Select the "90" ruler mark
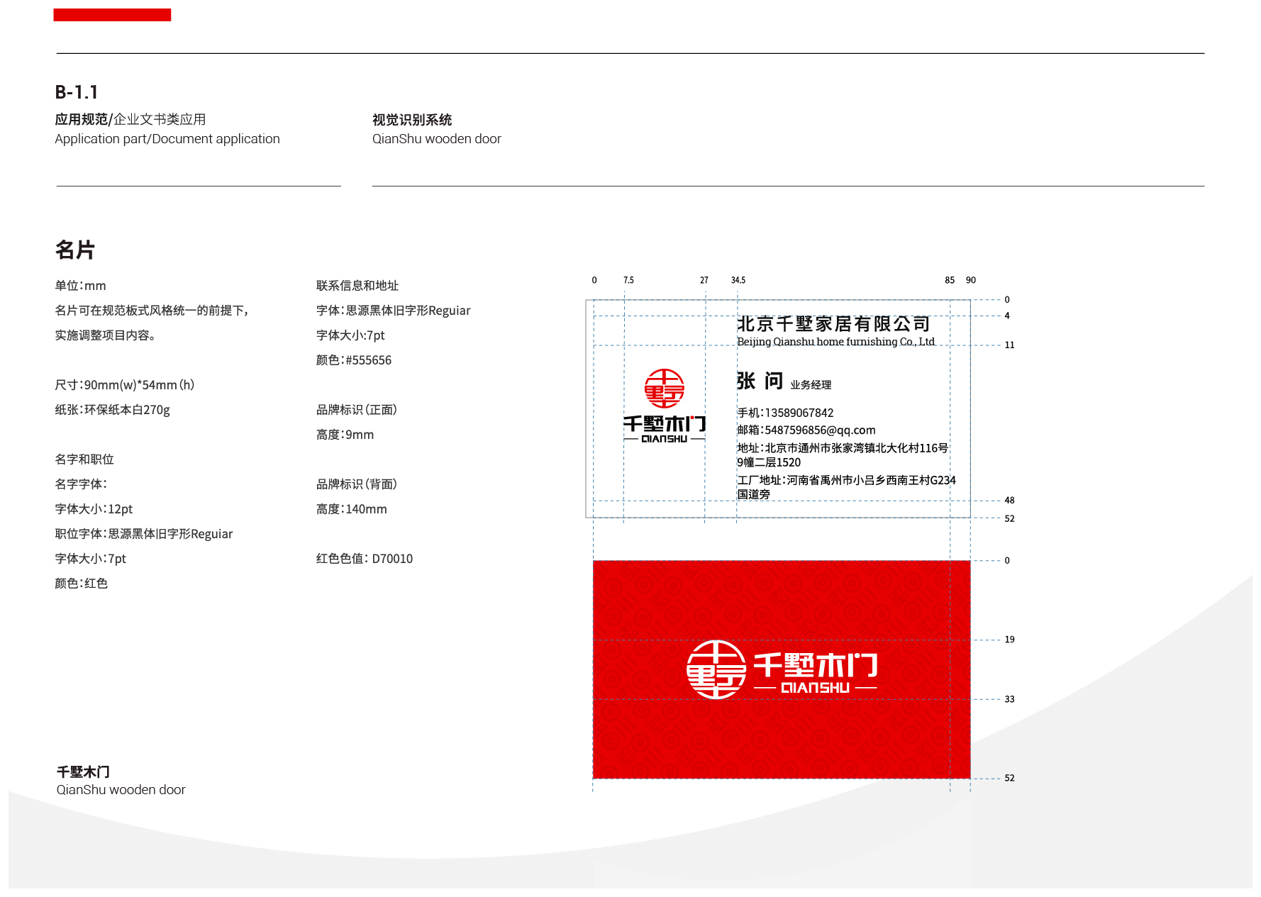Image resolution: width=1261 pixels, height=897 pixels. [x=971, y=280]
